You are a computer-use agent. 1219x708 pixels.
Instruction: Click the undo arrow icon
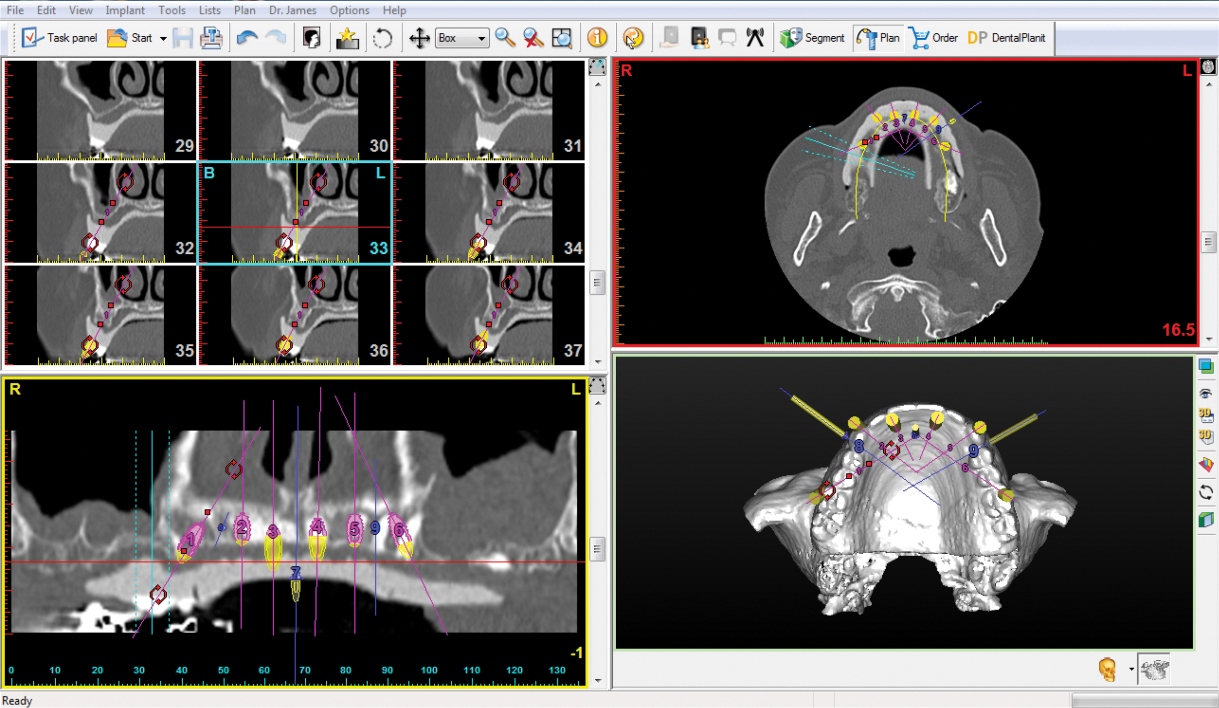pos(247,38)
